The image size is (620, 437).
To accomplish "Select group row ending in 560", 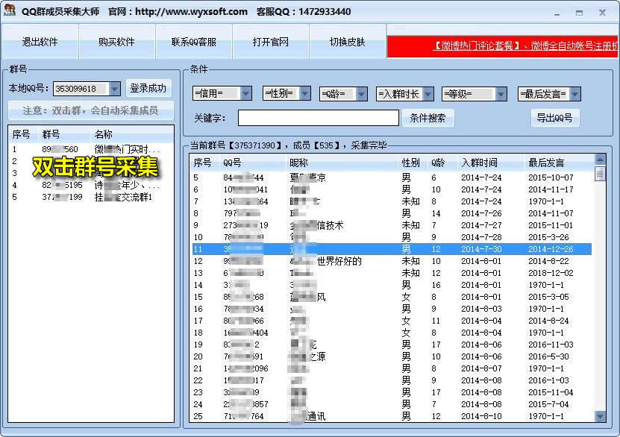I will tap(90, 149).
